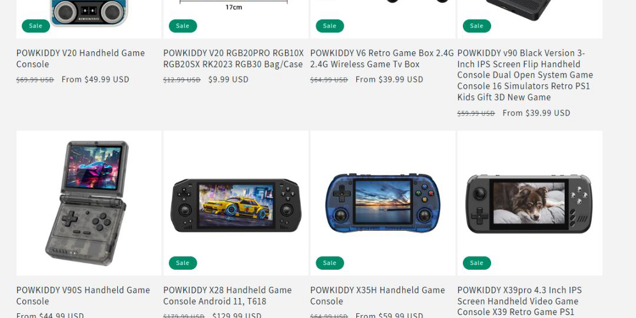The width and height of the screenshot is (636, 318).
Task: Click the Sale badge on the V20 console image
Action: tap(36, 26)
